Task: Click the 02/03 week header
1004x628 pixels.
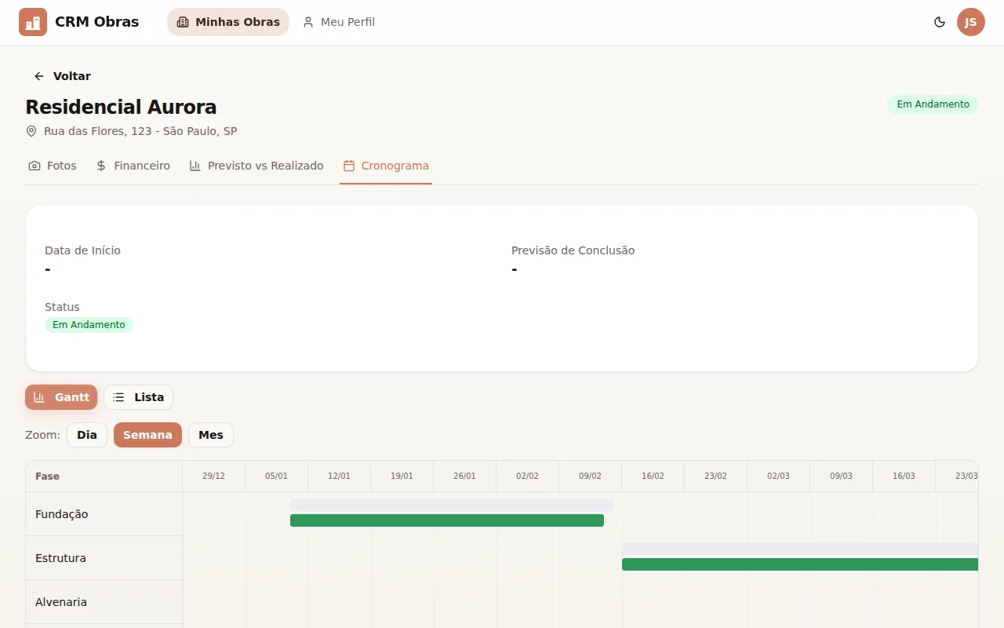Action: 778,476
